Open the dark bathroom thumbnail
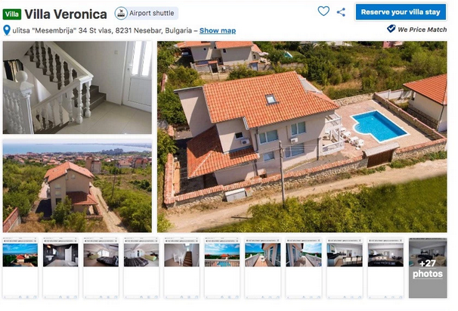The height and width of the screenshot is (311, 458). [x=60, y=255]
